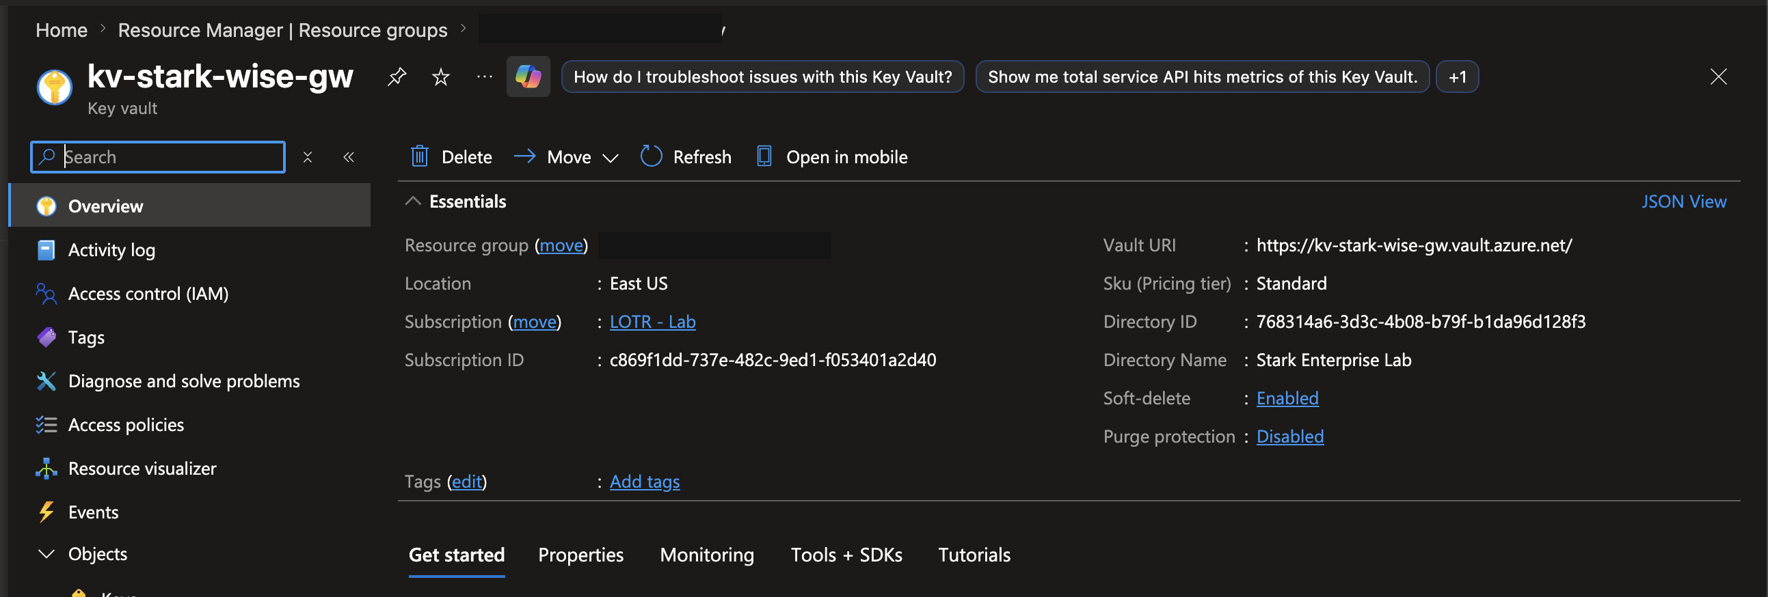The image size is (1768, 597).
Task: Click the Resource visualizer hierarchy icon
Action: coord(46,469)
